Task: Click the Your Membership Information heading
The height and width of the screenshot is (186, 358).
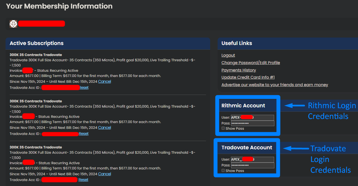Action: 59,6
